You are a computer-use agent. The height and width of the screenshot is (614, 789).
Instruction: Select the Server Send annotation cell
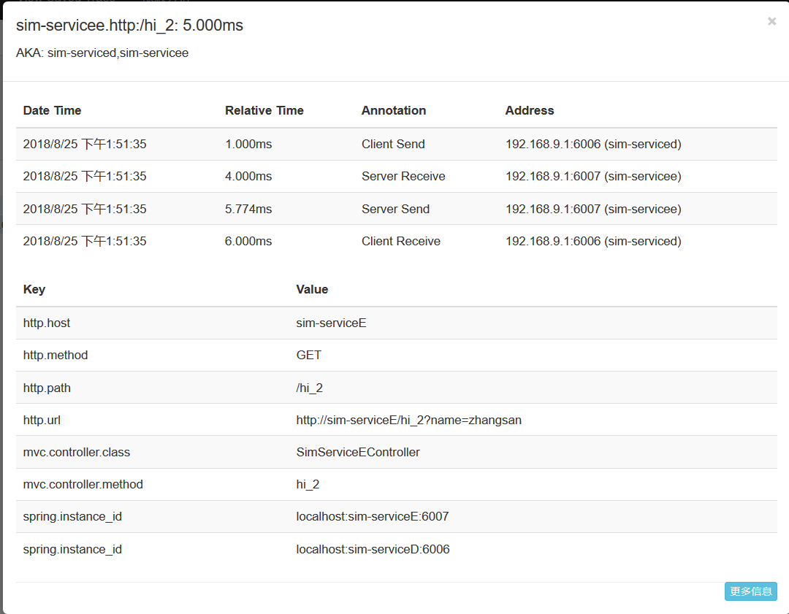(x=395, y=210)
